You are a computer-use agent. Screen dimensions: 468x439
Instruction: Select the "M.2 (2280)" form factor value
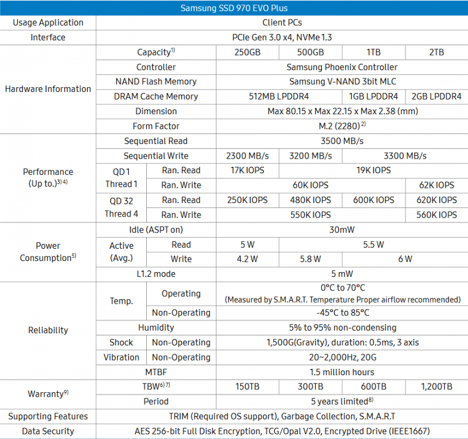(x=342, y=126)
